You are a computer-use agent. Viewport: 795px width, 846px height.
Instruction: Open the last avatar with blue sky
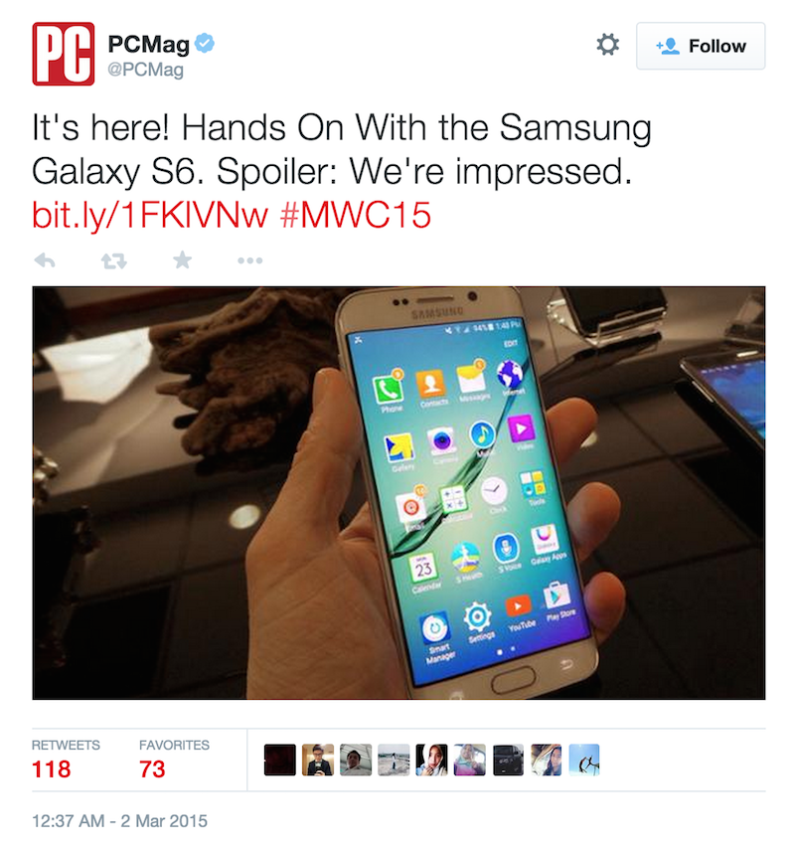(584, 760)
